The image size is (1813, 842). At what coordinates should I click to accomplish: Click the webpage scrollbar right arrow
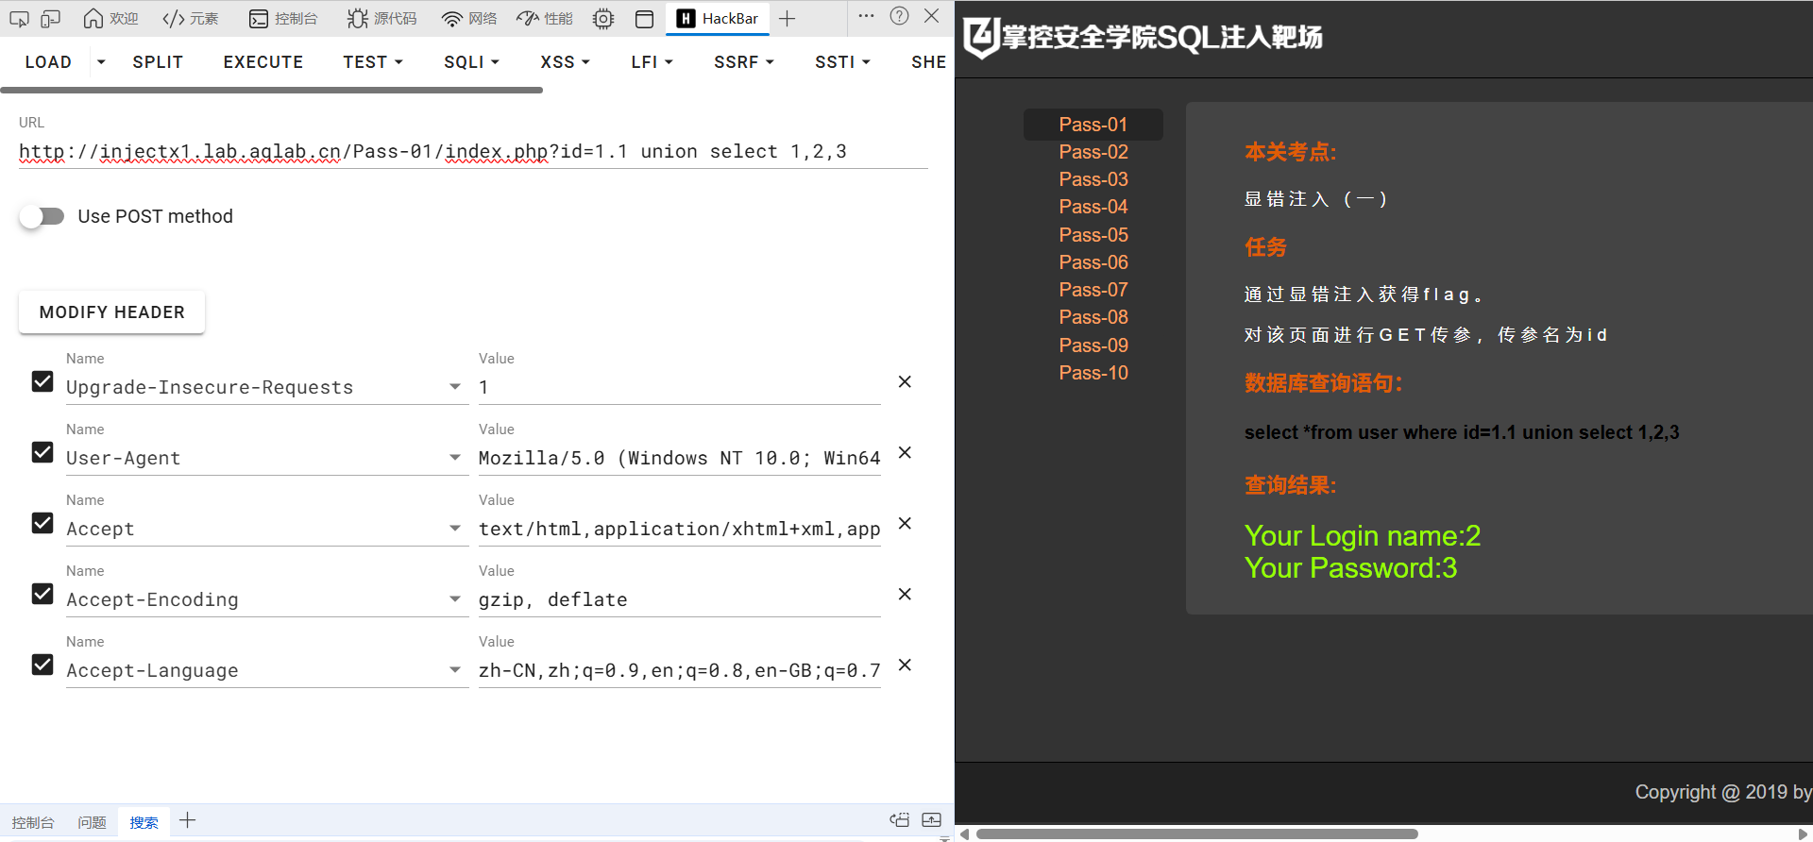tap(1803, 834)
